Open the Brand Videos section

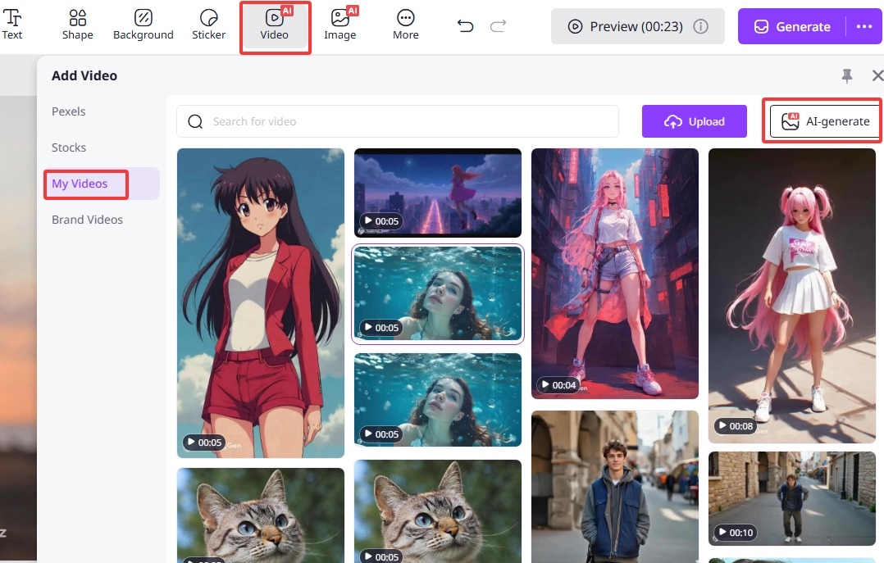(87, 219)
